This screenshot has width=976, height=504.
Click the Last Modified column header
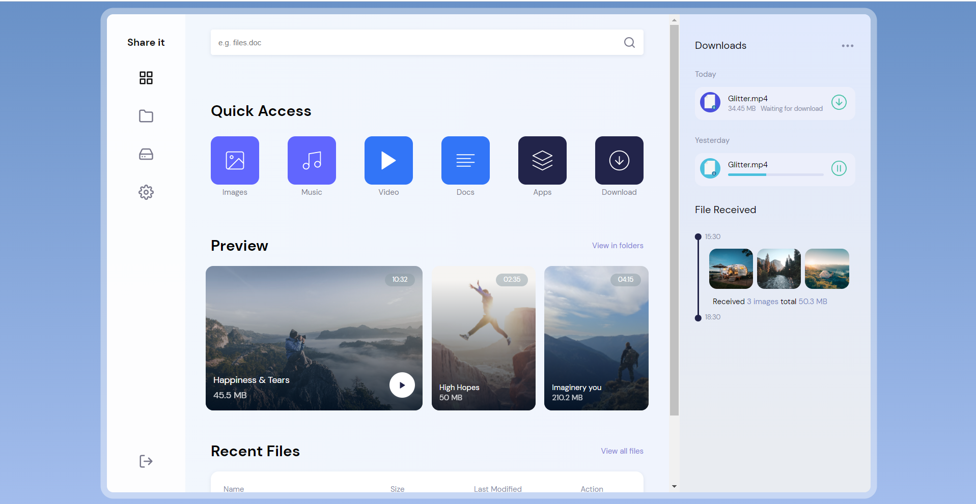(498, 489)
